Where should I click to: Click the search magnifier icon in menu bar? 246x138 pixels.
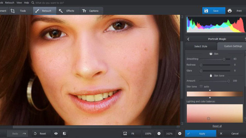(33, 3)
